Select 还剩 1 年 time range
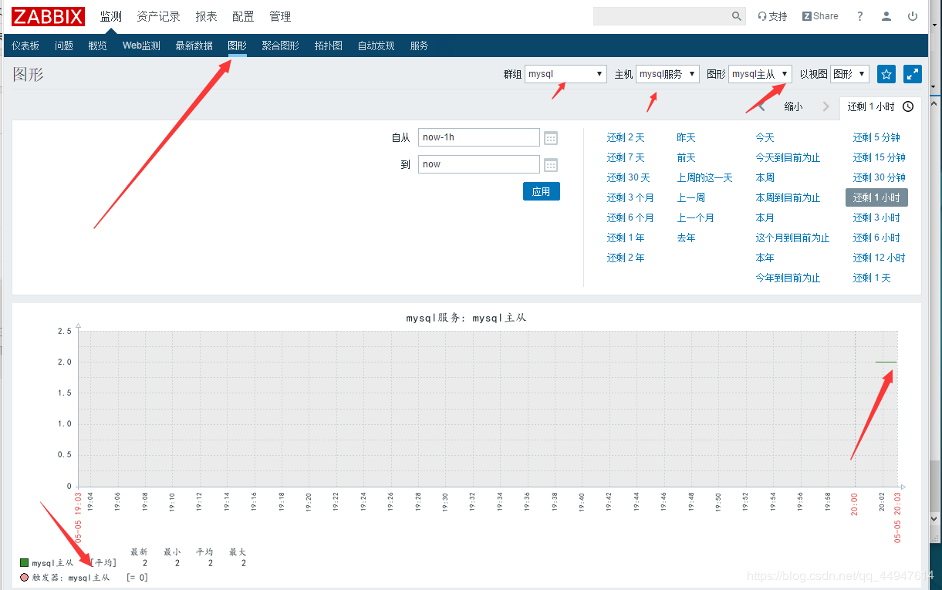 point(626,238)
